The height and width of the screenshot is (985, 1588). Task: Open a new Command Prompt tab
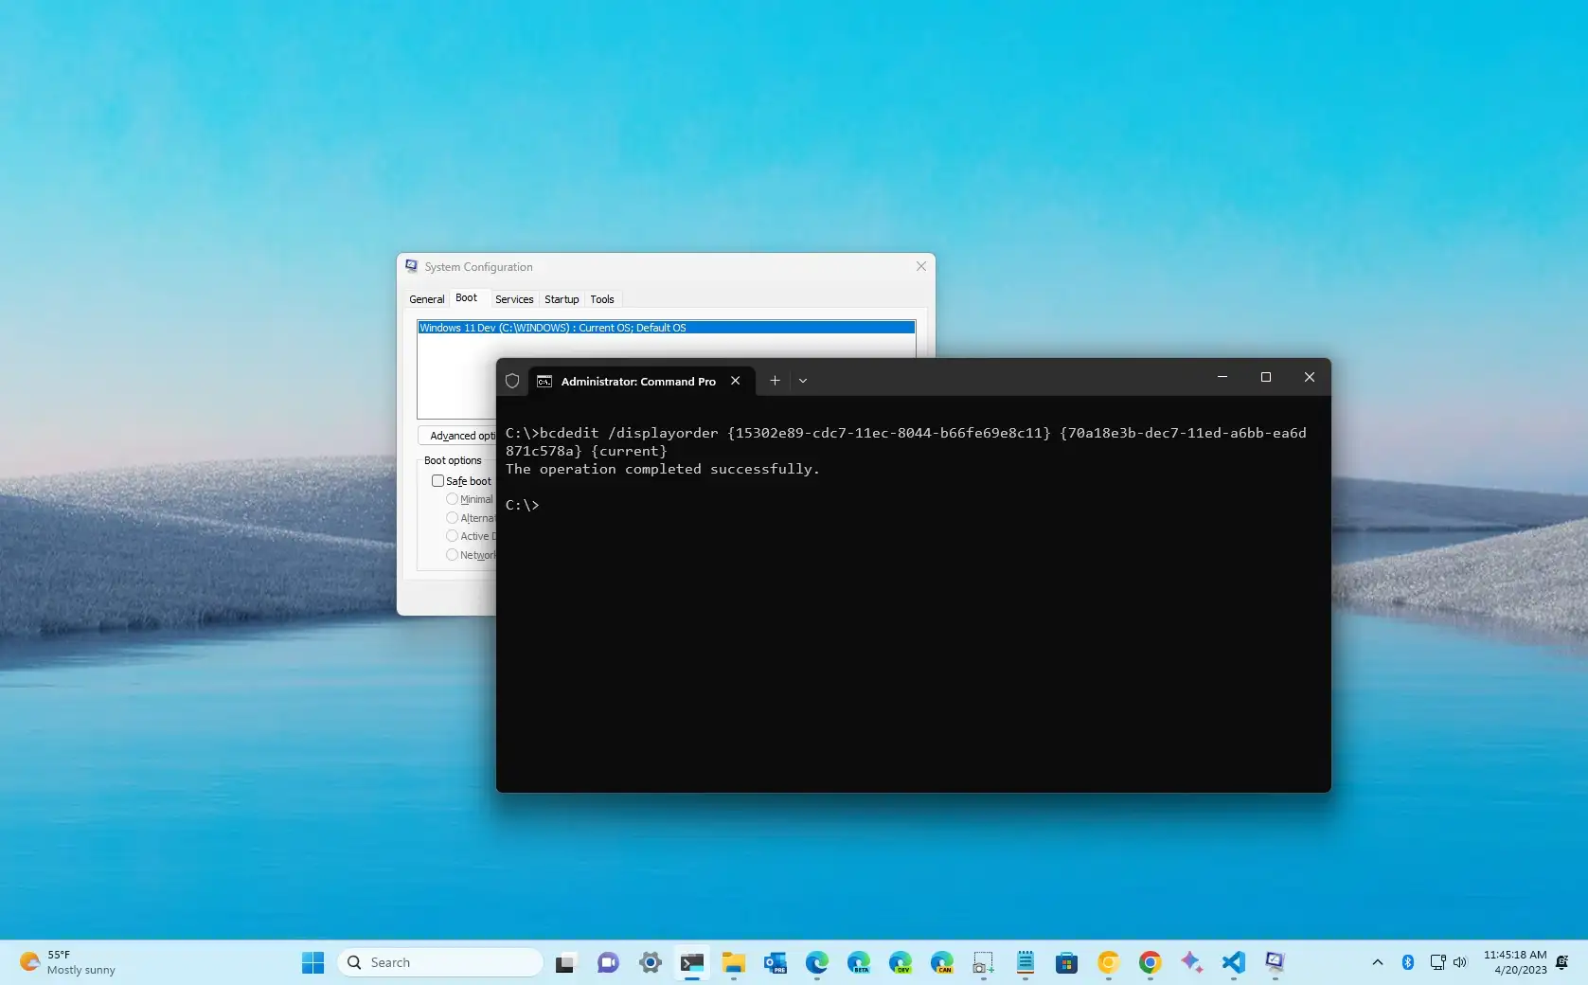[x=774, y=381]
